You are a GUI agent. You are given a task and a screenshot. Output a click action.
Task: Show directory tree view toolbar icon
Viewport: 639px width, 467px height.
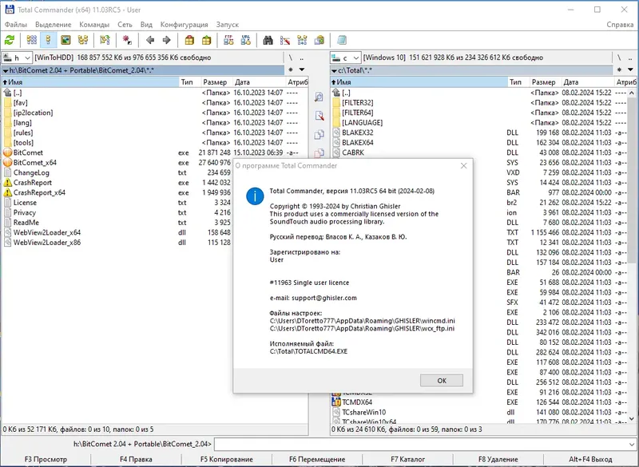(x=83, y=40)
